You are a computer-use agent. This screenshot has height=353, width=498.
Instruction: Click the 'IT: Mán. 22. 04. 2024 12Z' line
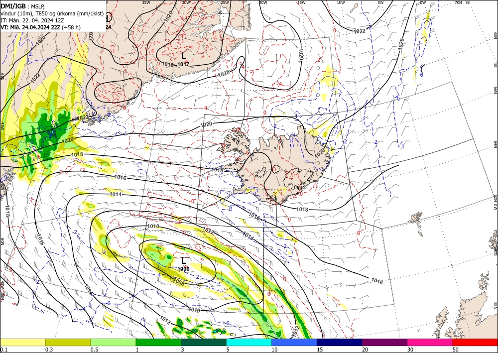32,20
